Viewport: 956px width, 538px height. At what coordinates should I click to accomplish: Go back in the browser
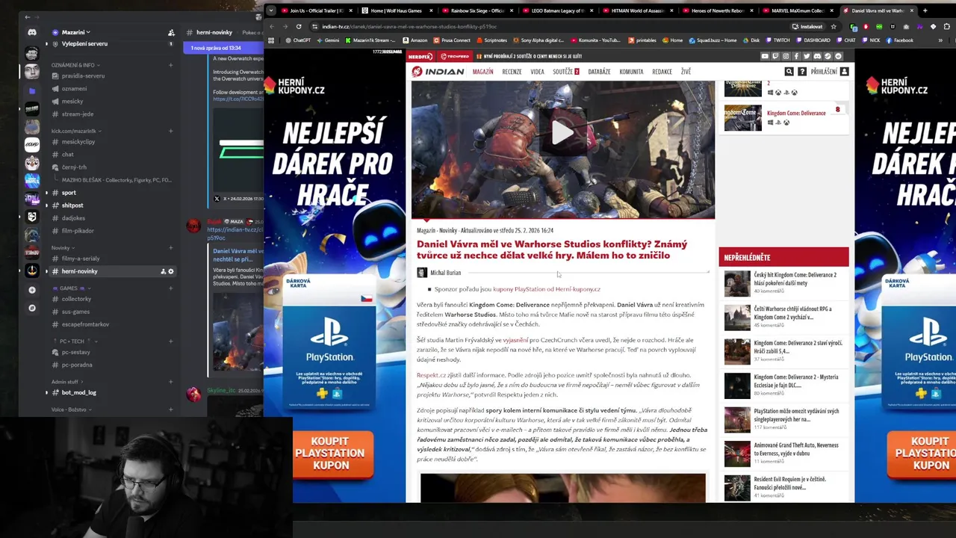coord(272,26)
